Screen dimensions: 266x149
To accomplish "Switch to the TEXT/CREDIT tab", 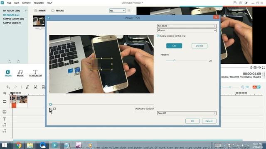I will click(35, 73).
